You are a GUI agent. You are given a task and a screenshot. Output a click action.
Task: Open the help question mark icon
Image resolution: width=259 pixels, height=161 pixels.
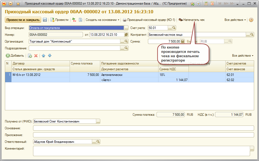[x=251, y=20]
